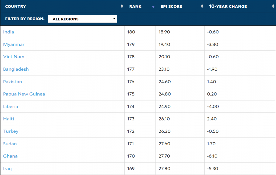Click the COUNTRY column header

click(x=15, y=6)
